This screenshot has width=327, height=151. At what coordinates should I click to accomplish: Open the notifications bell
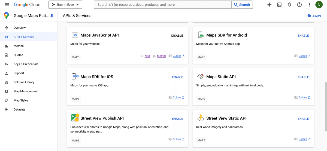[x=289, y=5]
